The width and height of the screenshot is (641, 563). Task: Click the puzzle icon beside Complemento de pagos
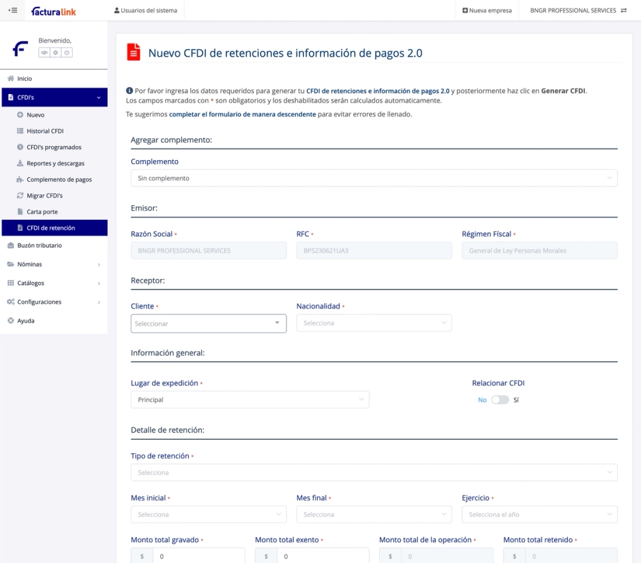[20, 179]
